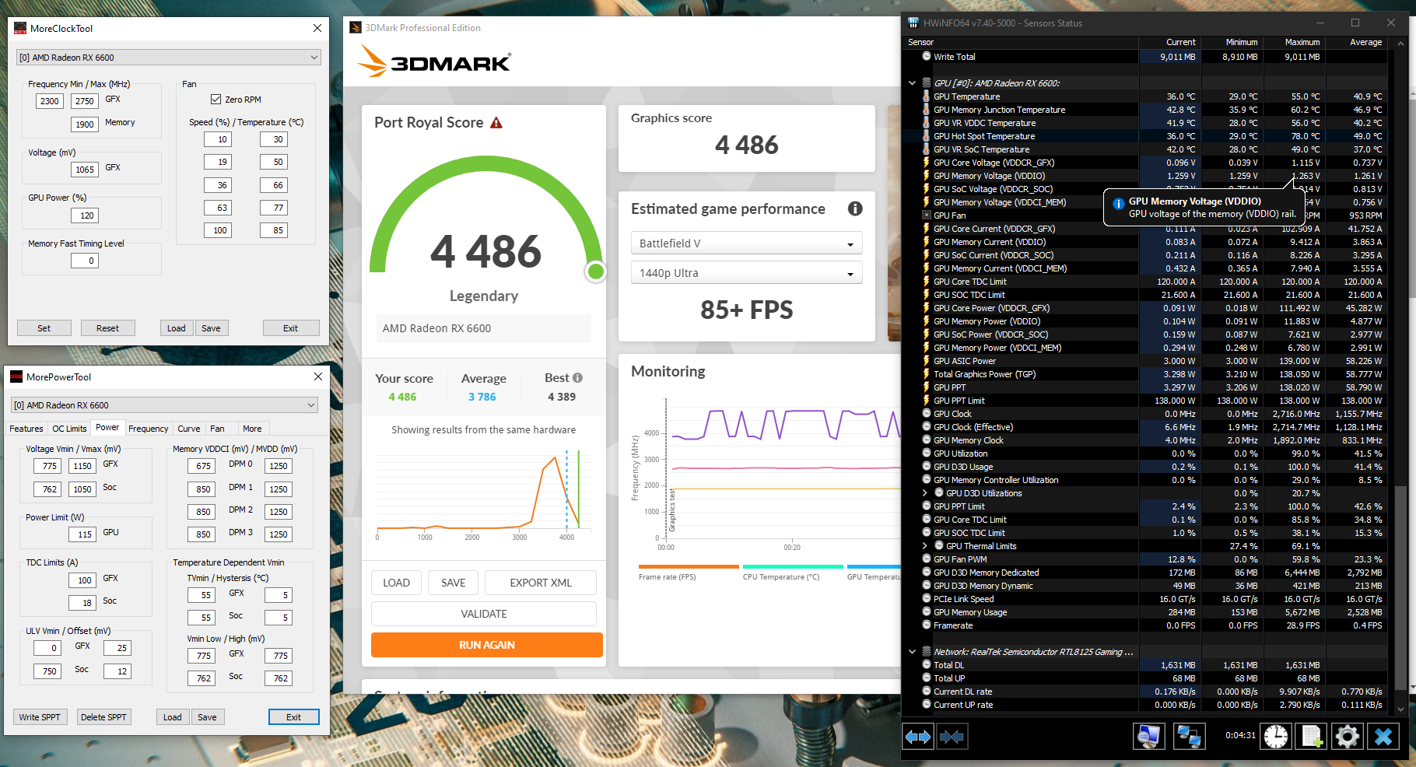Start HWiNFO logging with sheet-plus icon
This screenshot has width=1416, height=767.
point(1313,736)
